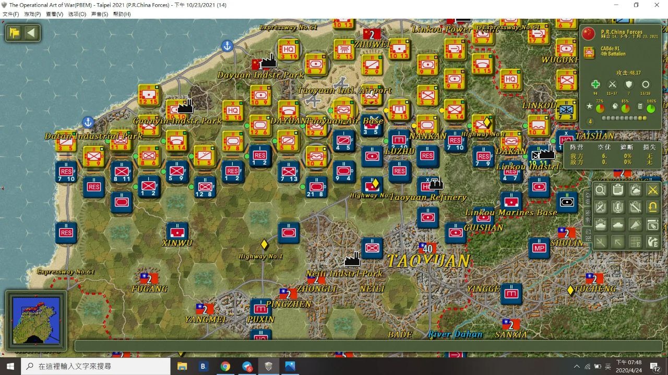
Task: Click the yellow flags icon at top-left
Action: coord(14,33)
